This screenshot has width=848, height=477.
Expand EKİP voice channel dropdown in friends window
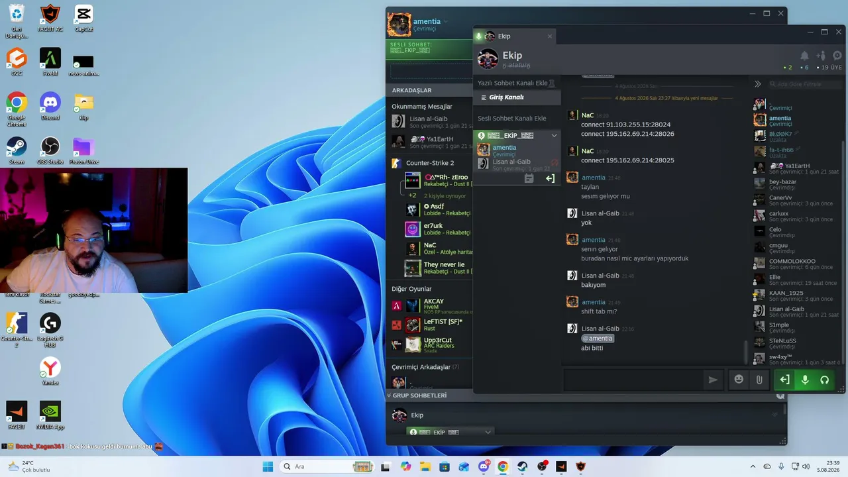[488, 432]
